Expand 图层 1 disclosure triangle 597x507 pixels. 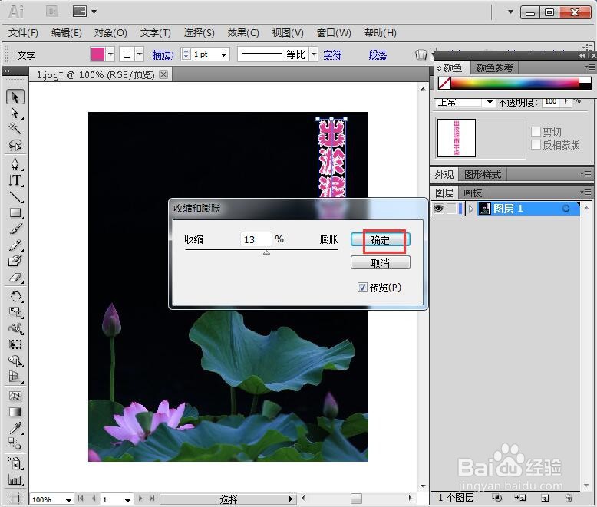(470, 209)
